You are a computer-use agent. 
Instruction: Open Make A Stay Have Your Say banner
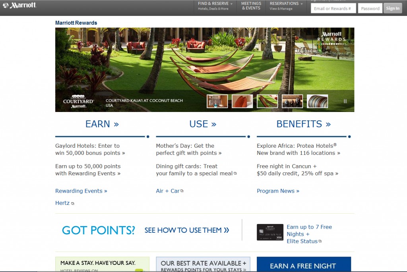[x=102, y=264]
